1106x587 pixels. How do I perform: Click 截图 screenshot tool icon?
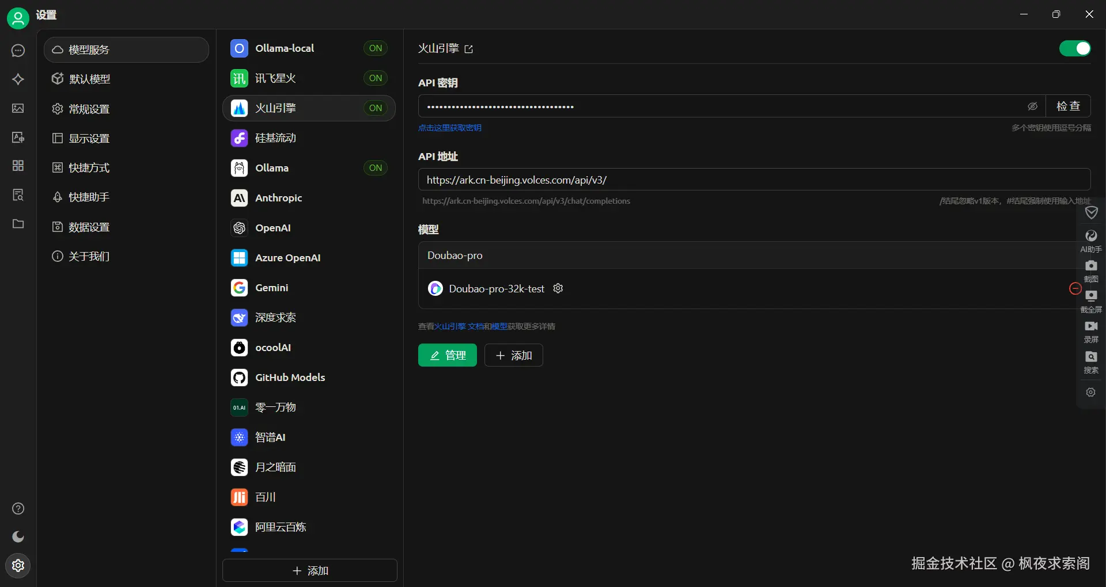(1091, 272)
